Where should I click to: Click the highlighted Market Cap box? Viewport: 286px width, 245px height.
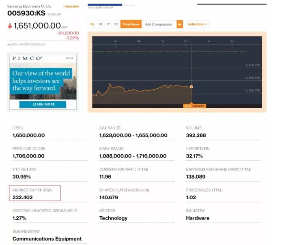(35, 193)
